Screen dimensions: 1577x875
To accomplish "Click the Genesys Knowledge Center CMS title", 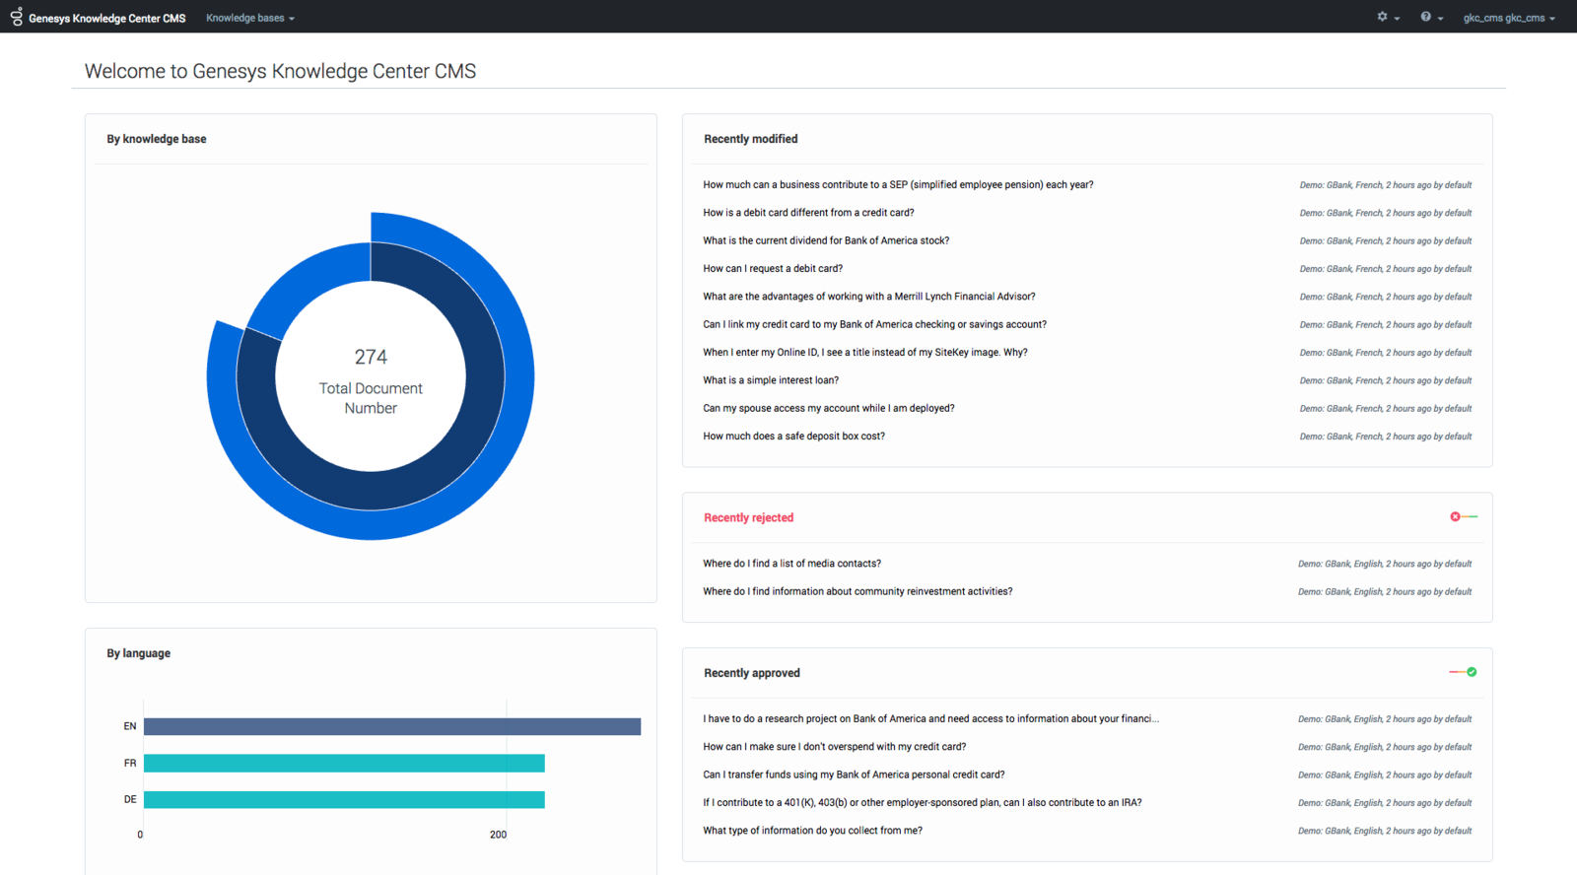I will click(x=106, y=18).
